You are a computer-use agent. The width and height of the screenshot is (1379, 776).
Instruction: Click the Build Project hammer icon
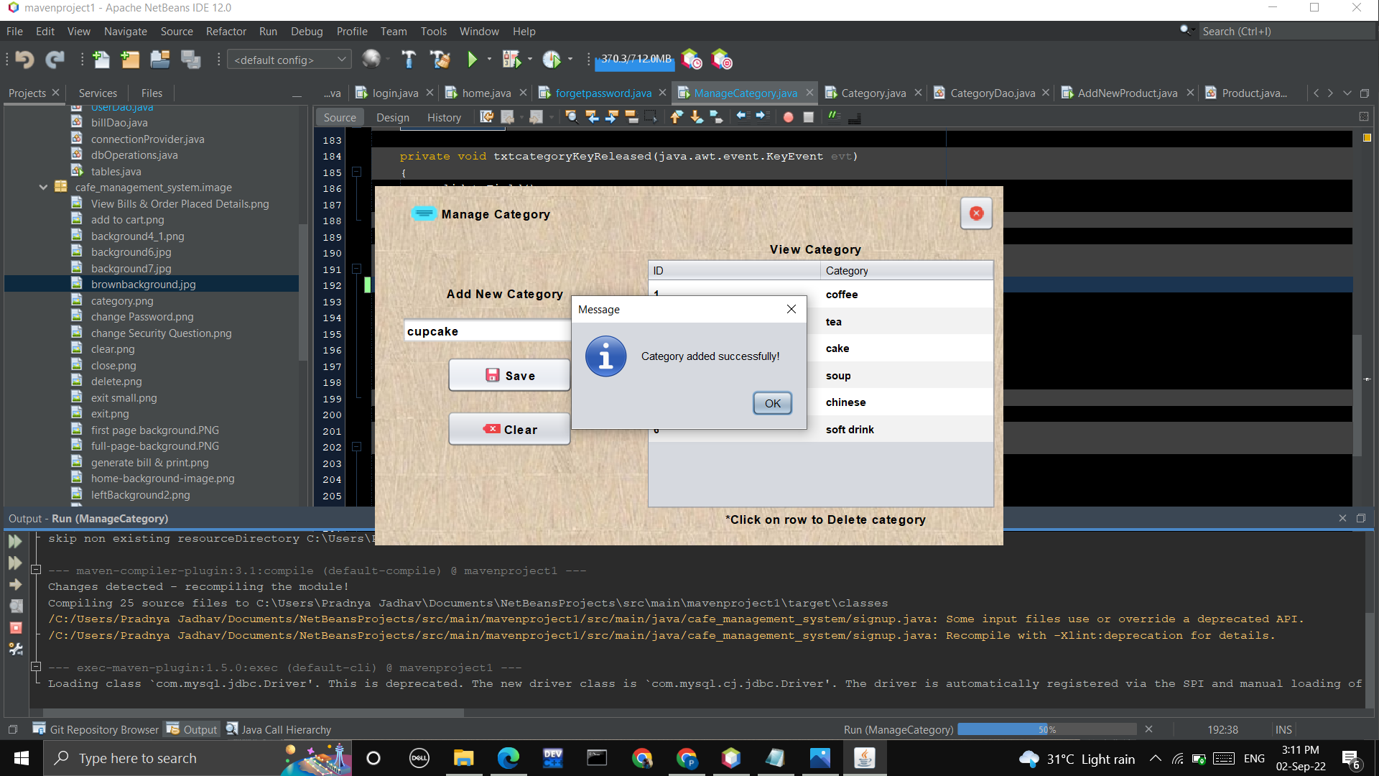click(409, 60)
